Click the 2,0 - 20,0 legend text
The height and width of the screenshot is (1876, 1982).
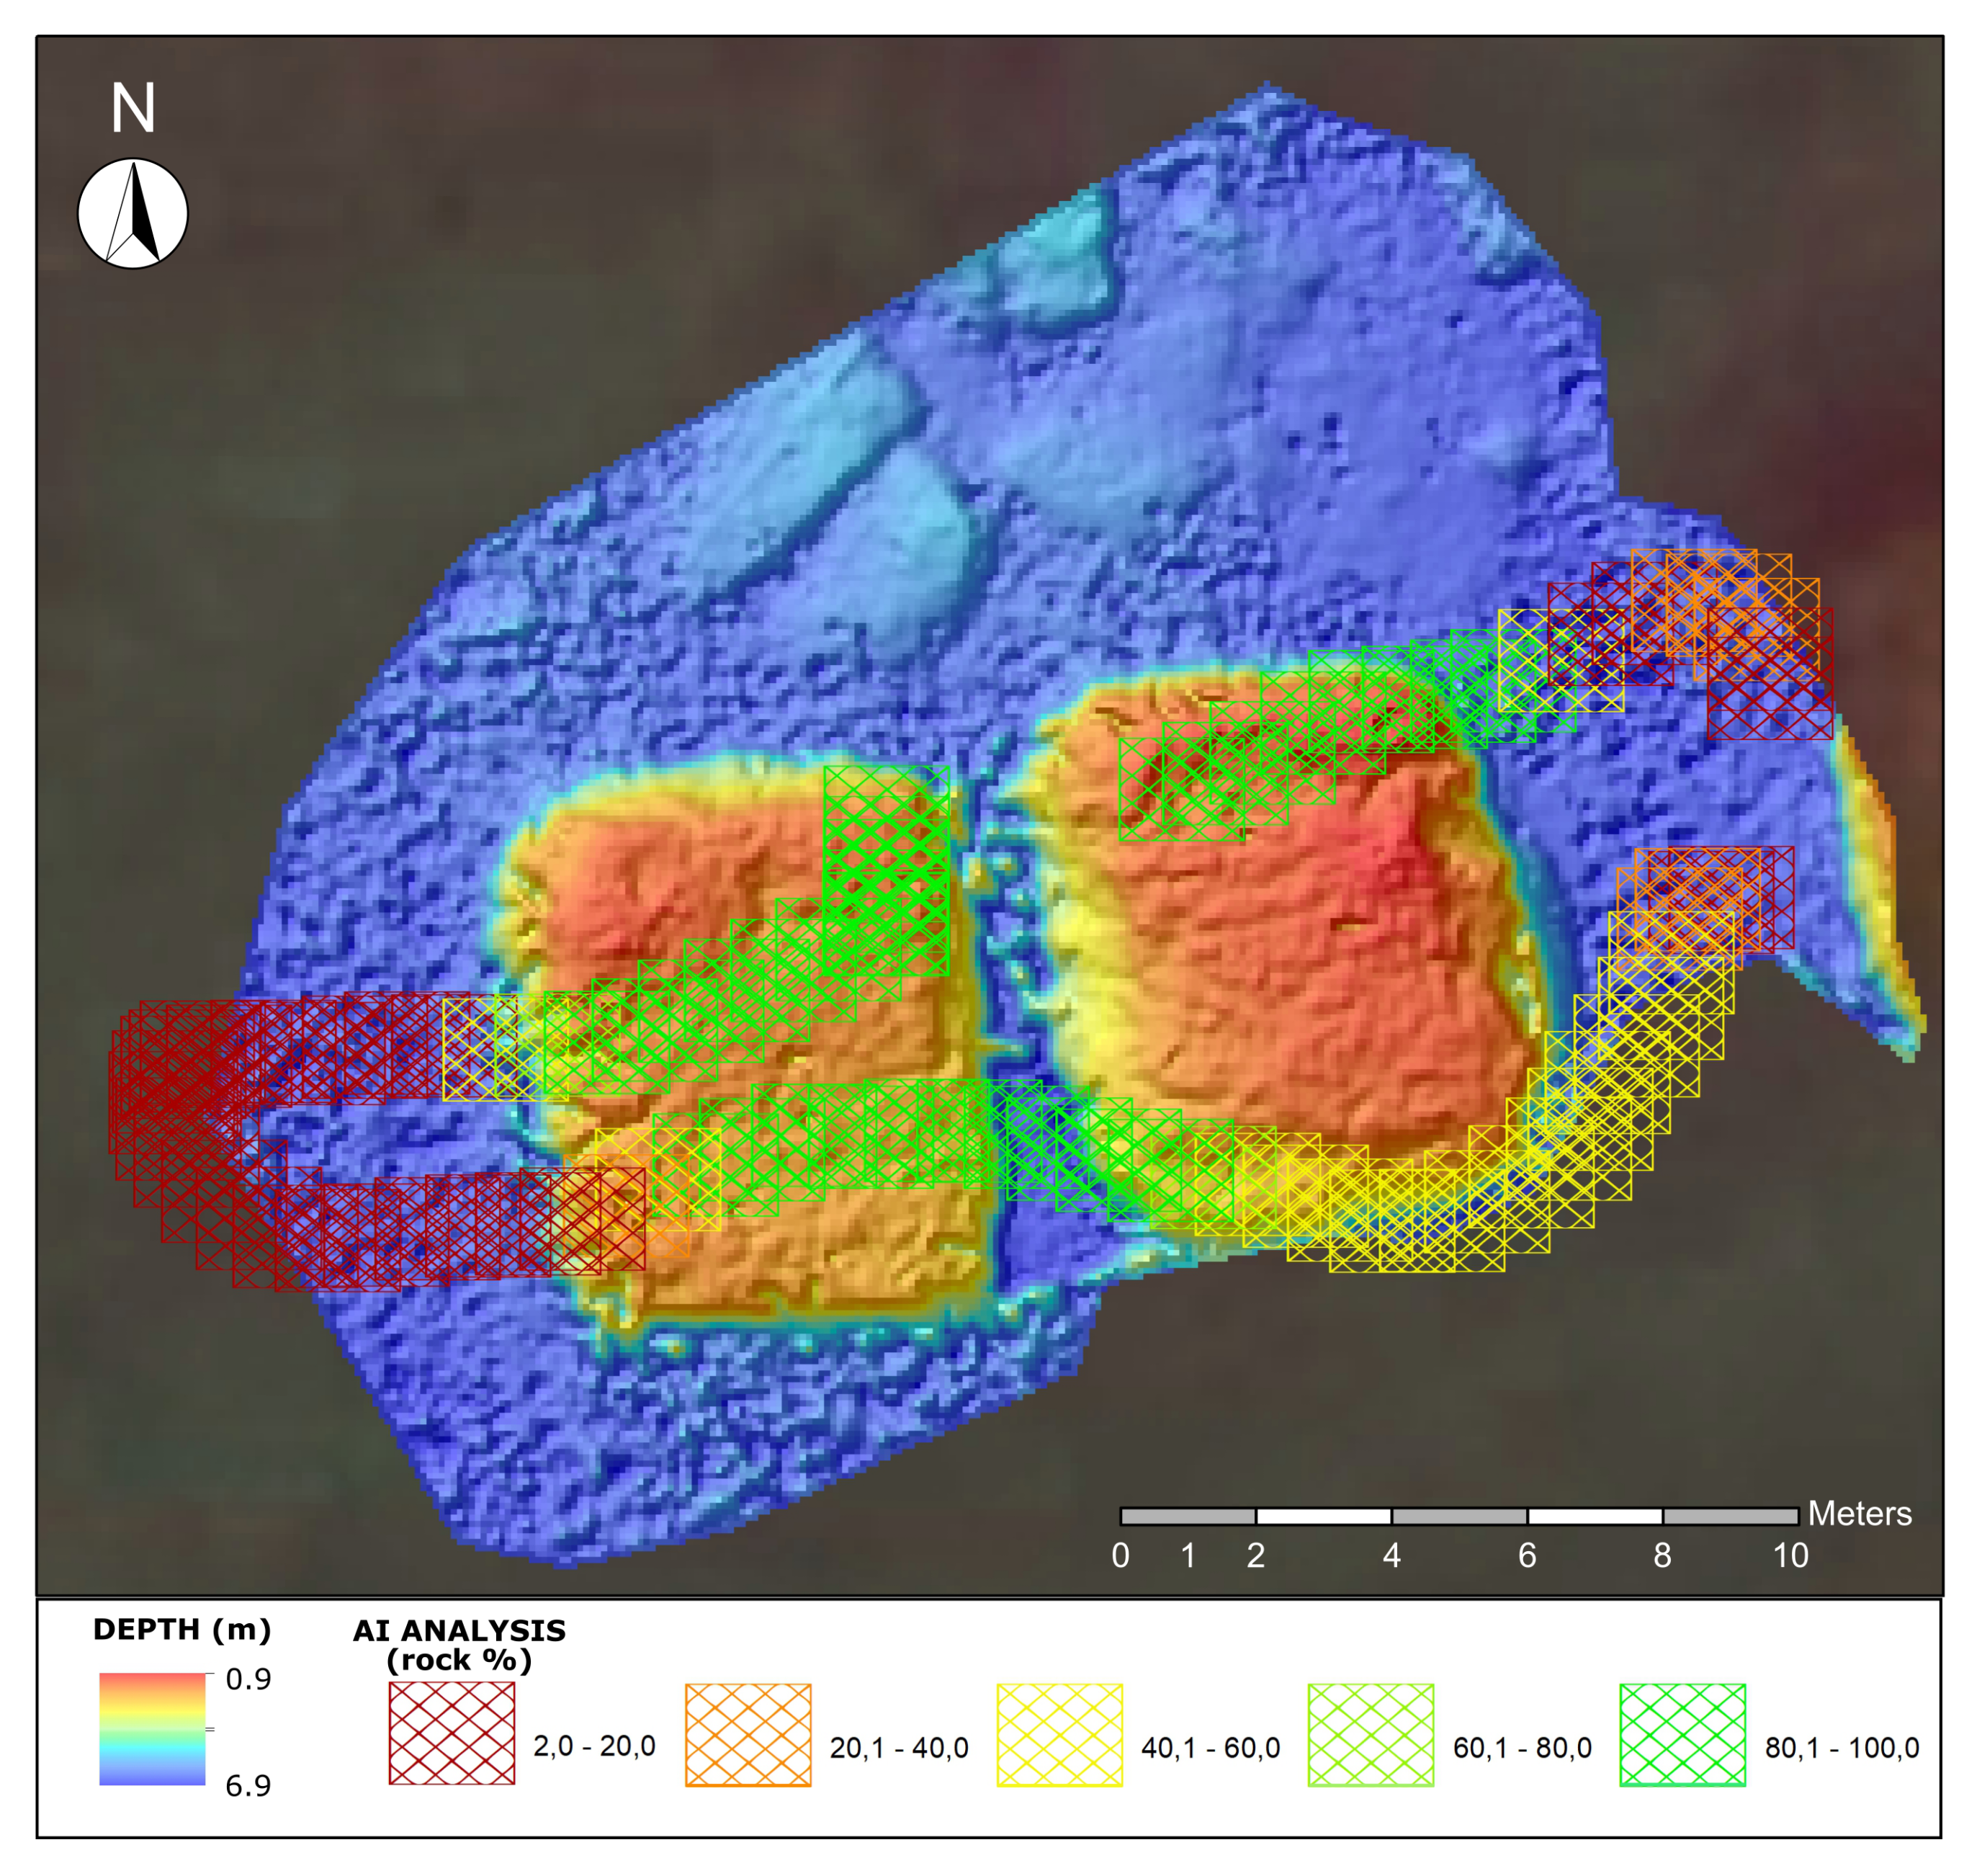point(593,1746)
